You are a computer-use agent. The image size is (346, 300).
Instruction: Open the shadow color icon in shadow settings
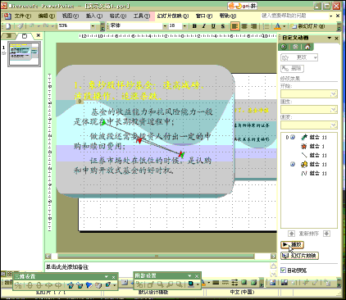coord(191,284)
